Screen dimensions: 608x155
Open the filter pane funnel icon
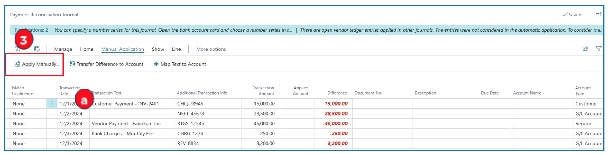coord(599,49)
